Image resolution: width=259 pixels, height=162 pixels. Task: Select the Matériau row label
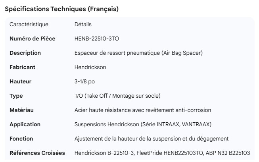[x=21, y=110]
